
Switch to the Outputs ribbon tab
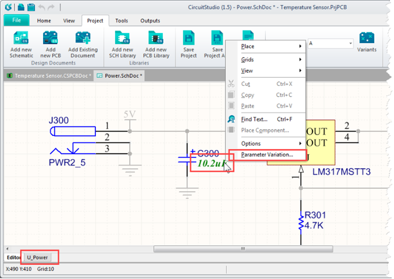pyautogui.click(x=150, y=21)
